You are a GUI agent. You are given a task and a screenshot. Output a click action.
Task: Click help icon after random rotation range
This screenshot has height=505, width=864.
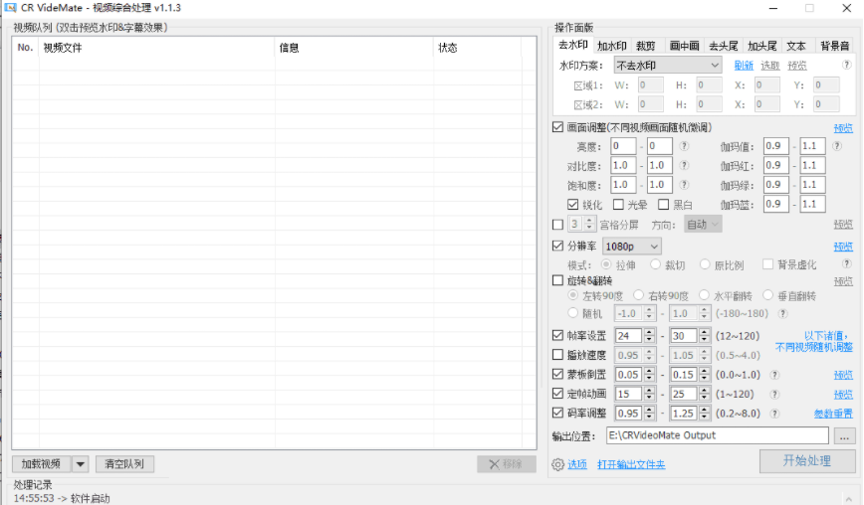[x=782, y=313]
